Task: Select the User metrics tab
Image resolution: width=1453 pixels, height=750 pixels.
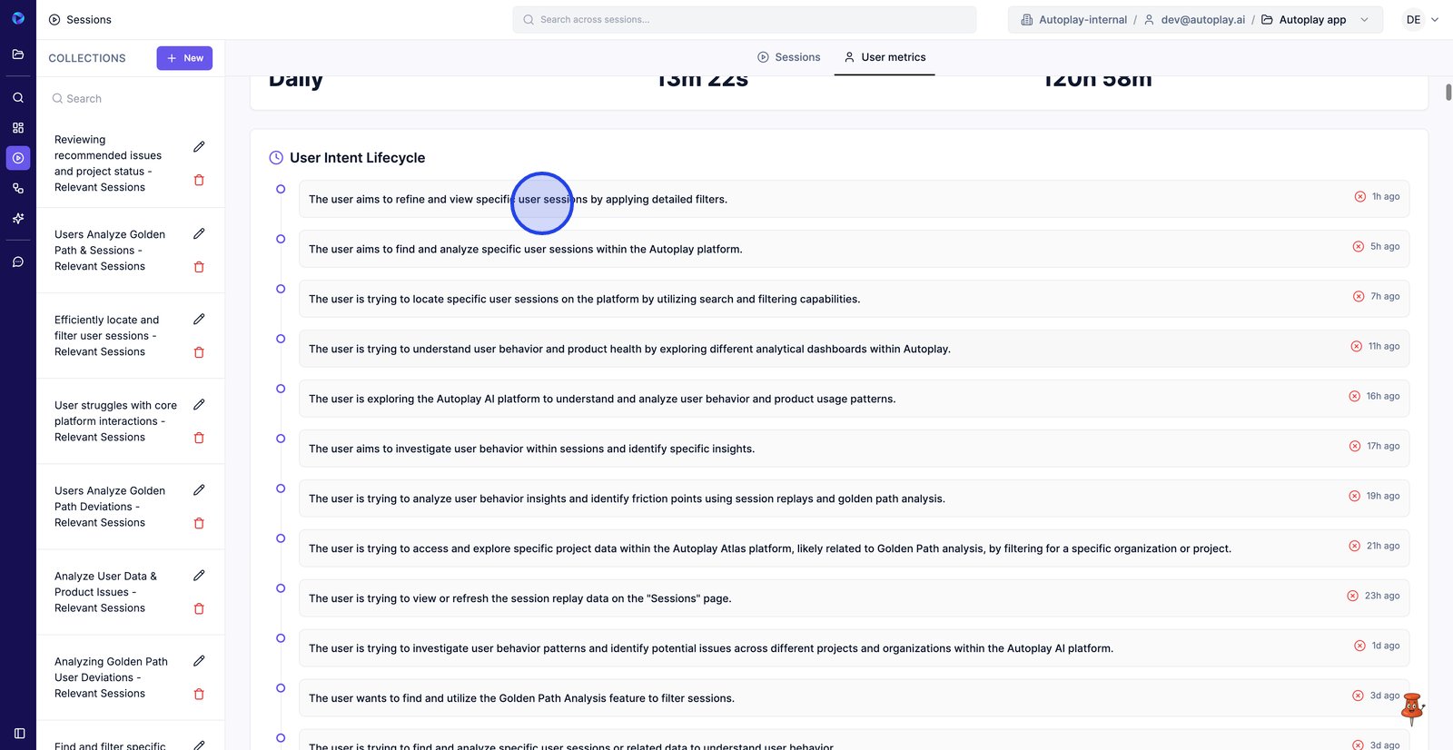Action: pyautogui.click(x=885, y=57)
